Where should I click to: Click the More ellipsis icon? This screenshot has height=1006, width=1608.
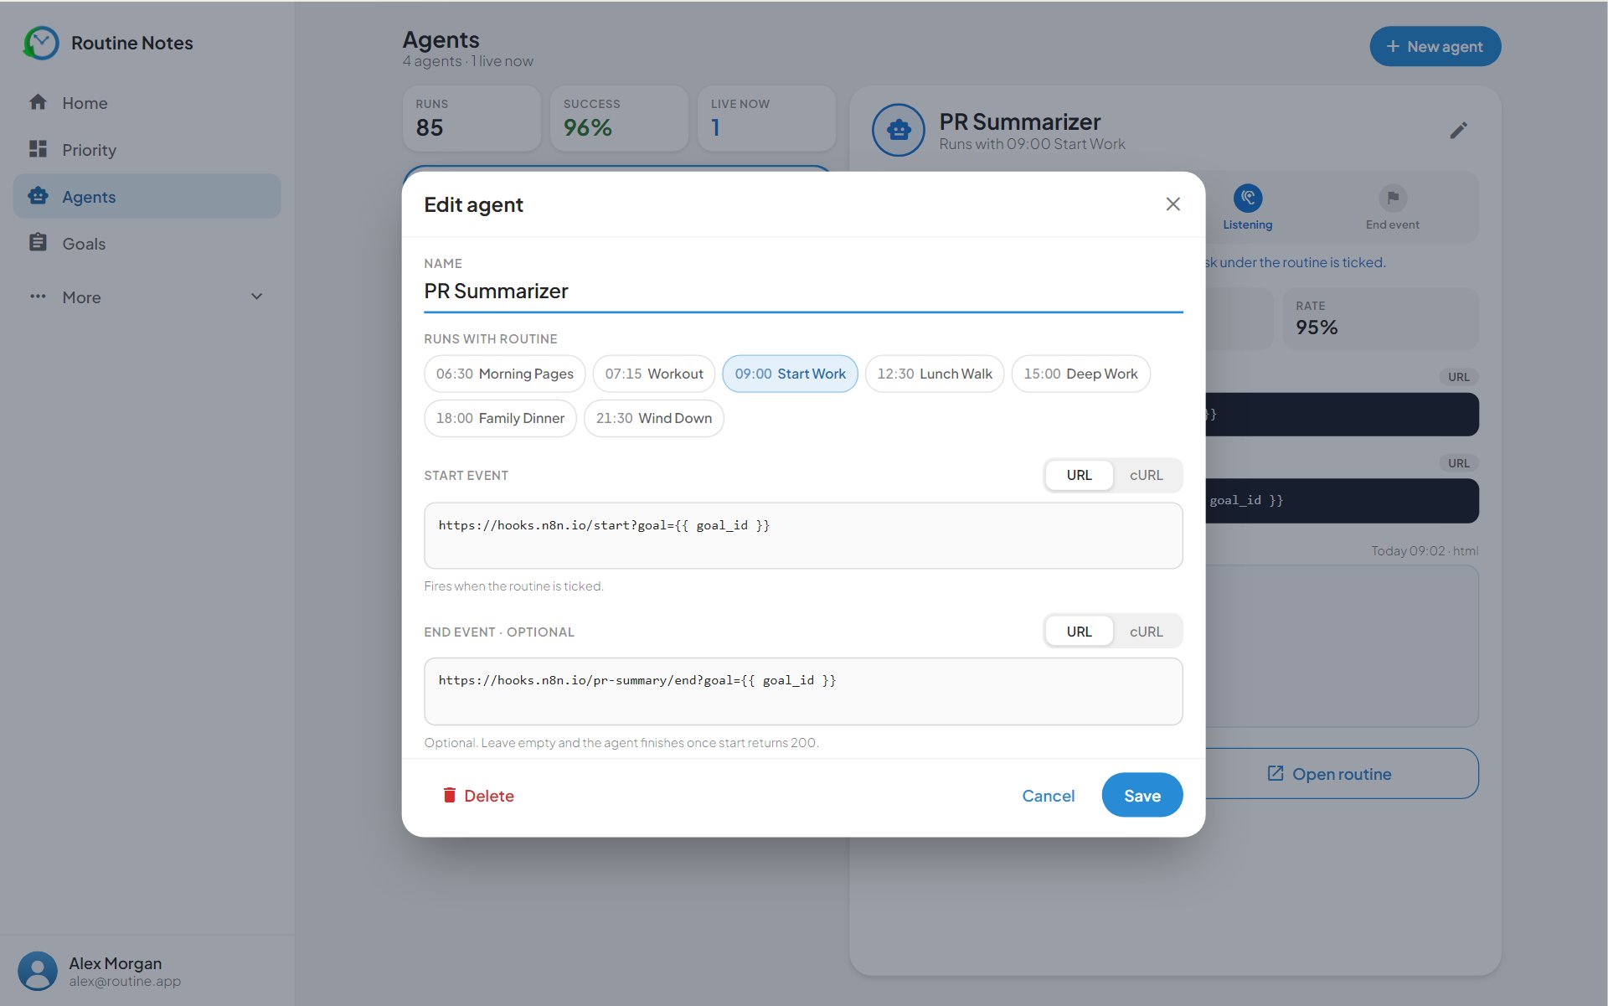(x=38, y=297)
